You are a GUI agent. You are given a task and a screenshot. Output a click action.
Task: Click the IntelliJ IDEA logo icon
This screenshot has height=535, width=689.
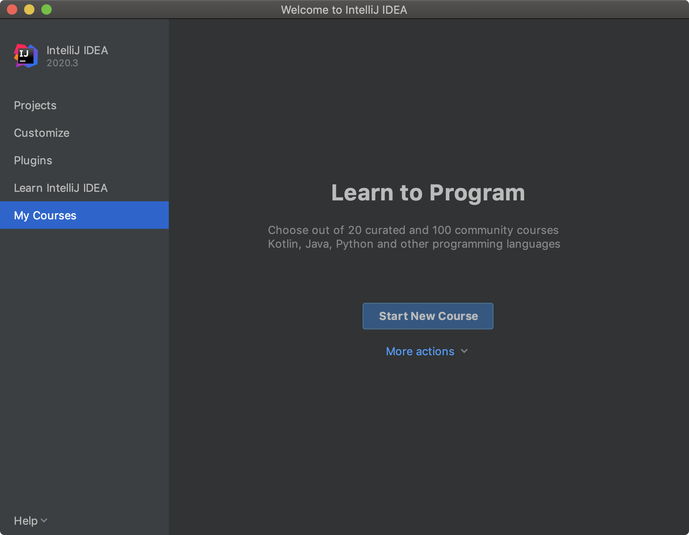[26, 56]
